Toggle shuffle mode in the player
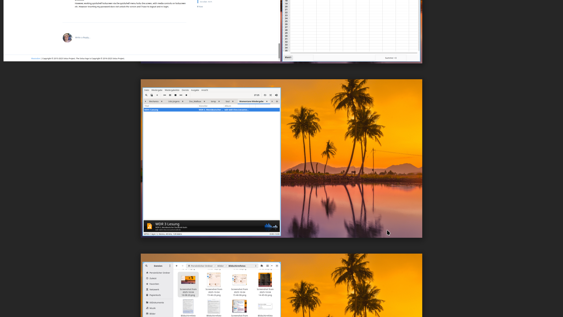The image size is (563, 317). point(271,95)
